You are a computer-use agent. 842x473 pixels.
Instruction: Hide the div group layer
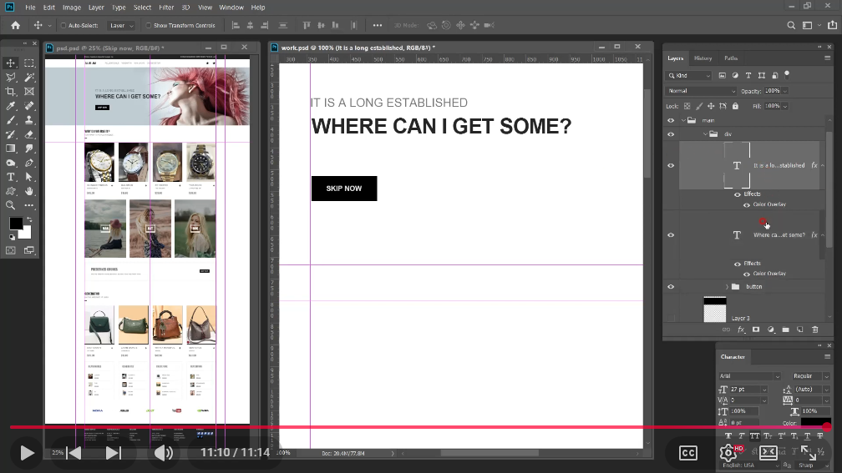pos(671,134)
